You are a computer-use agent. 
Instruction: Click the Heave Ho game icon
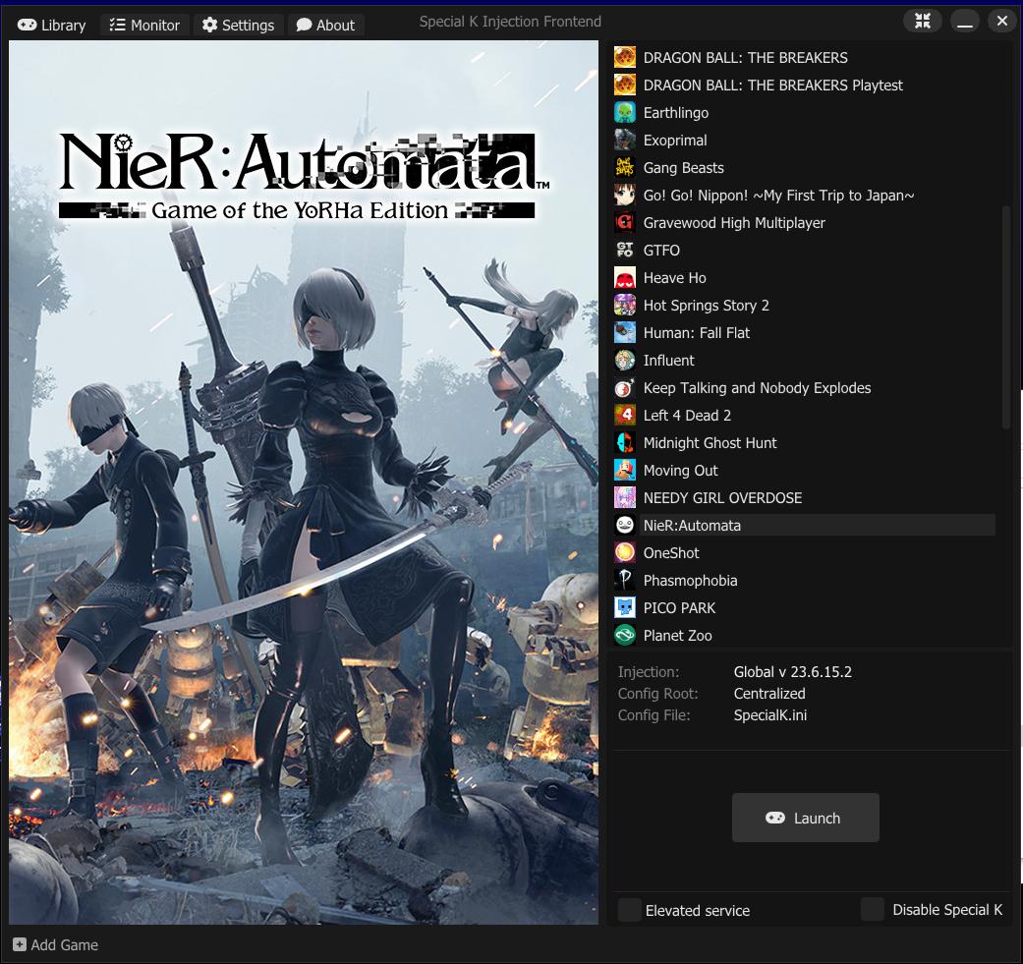pyautogui.click(x=624, y=277)
